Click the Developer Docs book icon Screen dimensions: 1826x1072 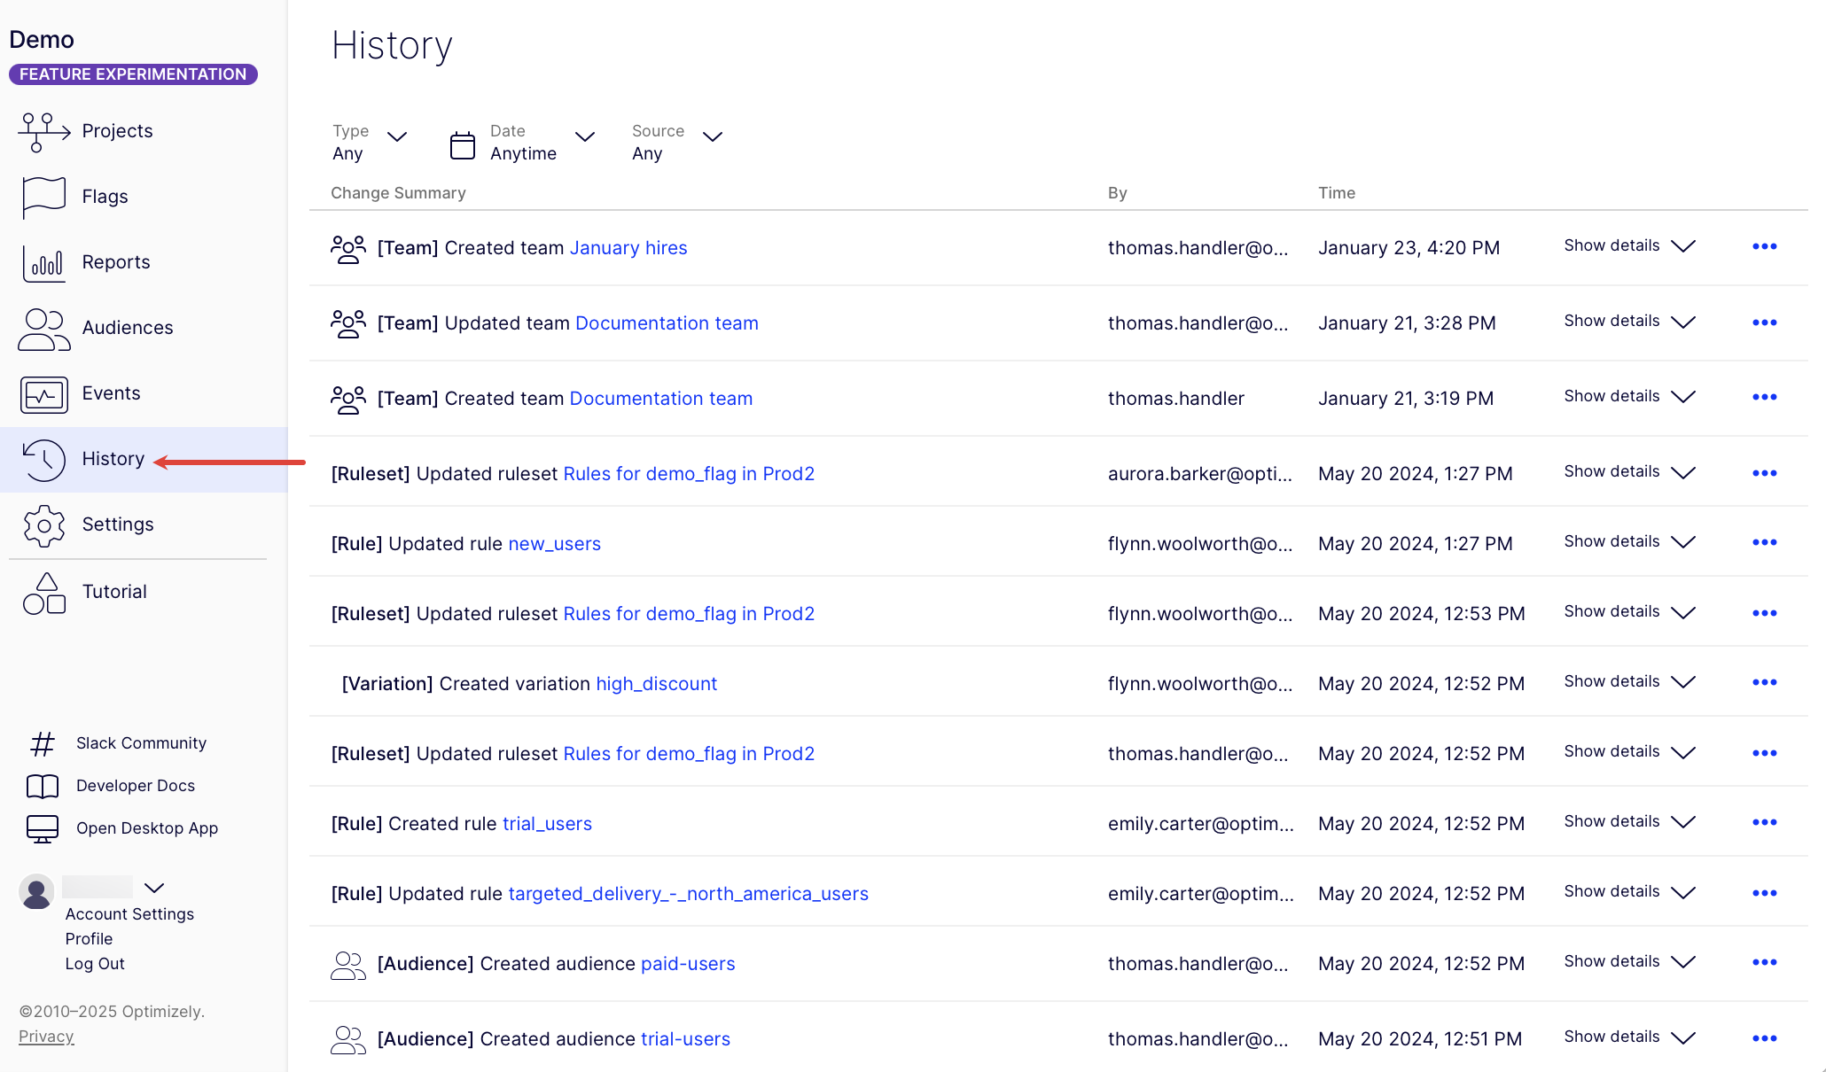(41, 785)
